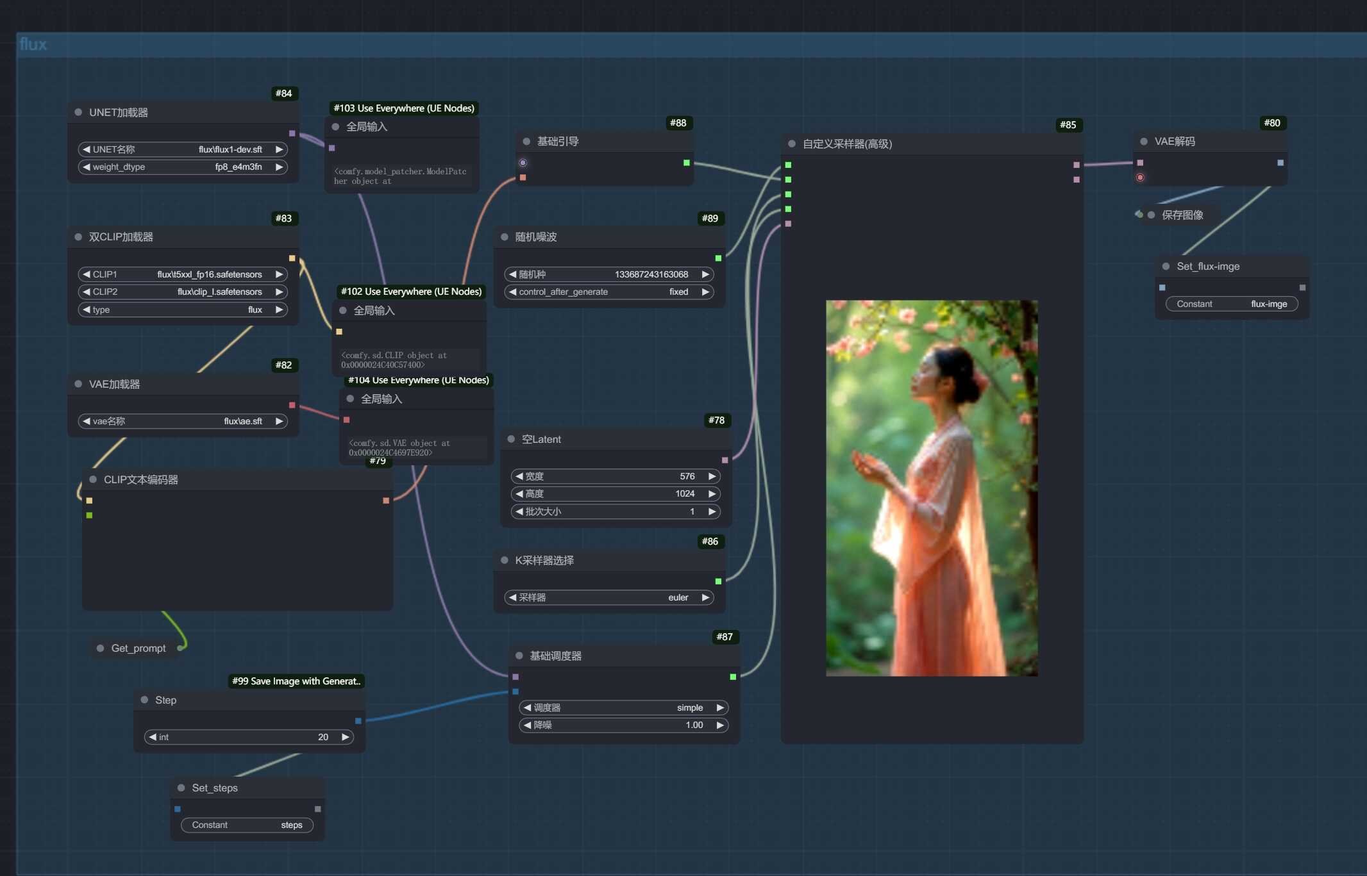
Task: Open the UNET名称 model selector
Action: (x=183, y=149)
